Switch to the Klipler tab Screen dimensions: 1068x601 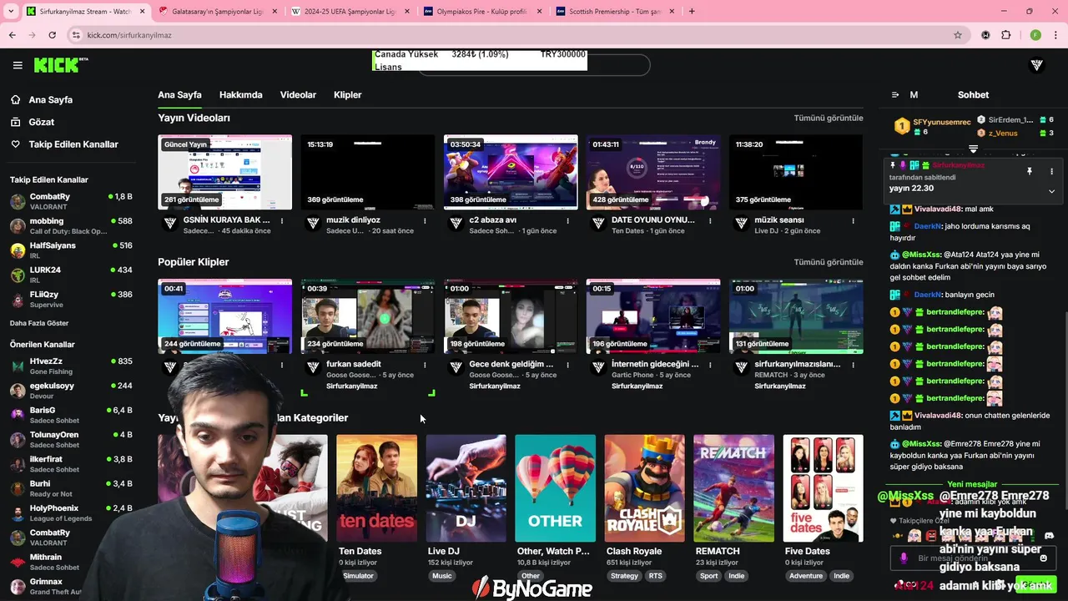click(x=347, y=95)
